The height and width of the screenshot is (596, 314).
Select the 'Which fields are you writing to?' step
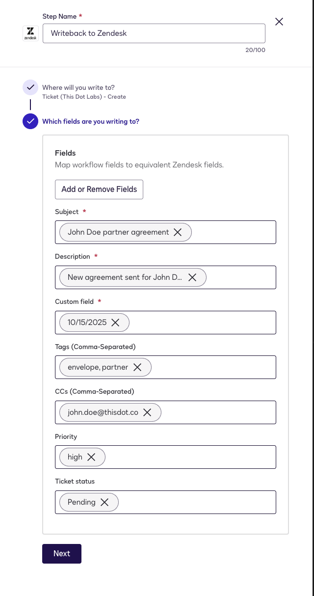click(90, 121)
